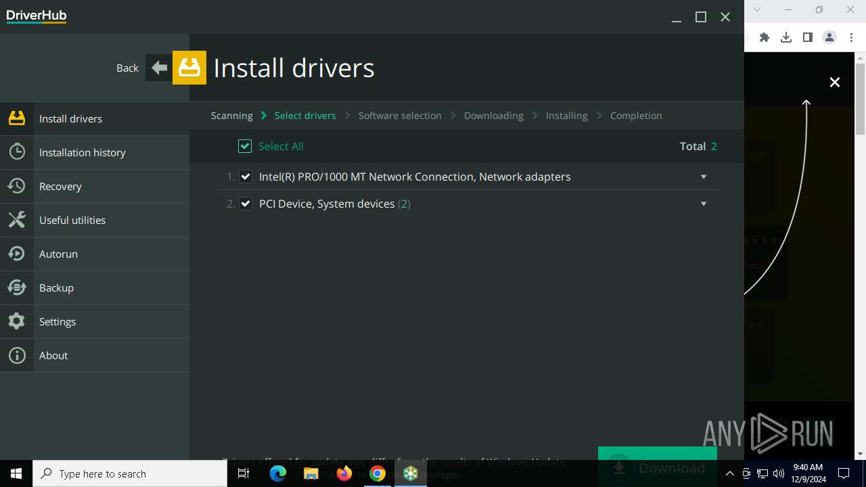Click the Install drivers sidebar icon
The image size is (866, 487).
coord(17,118)
